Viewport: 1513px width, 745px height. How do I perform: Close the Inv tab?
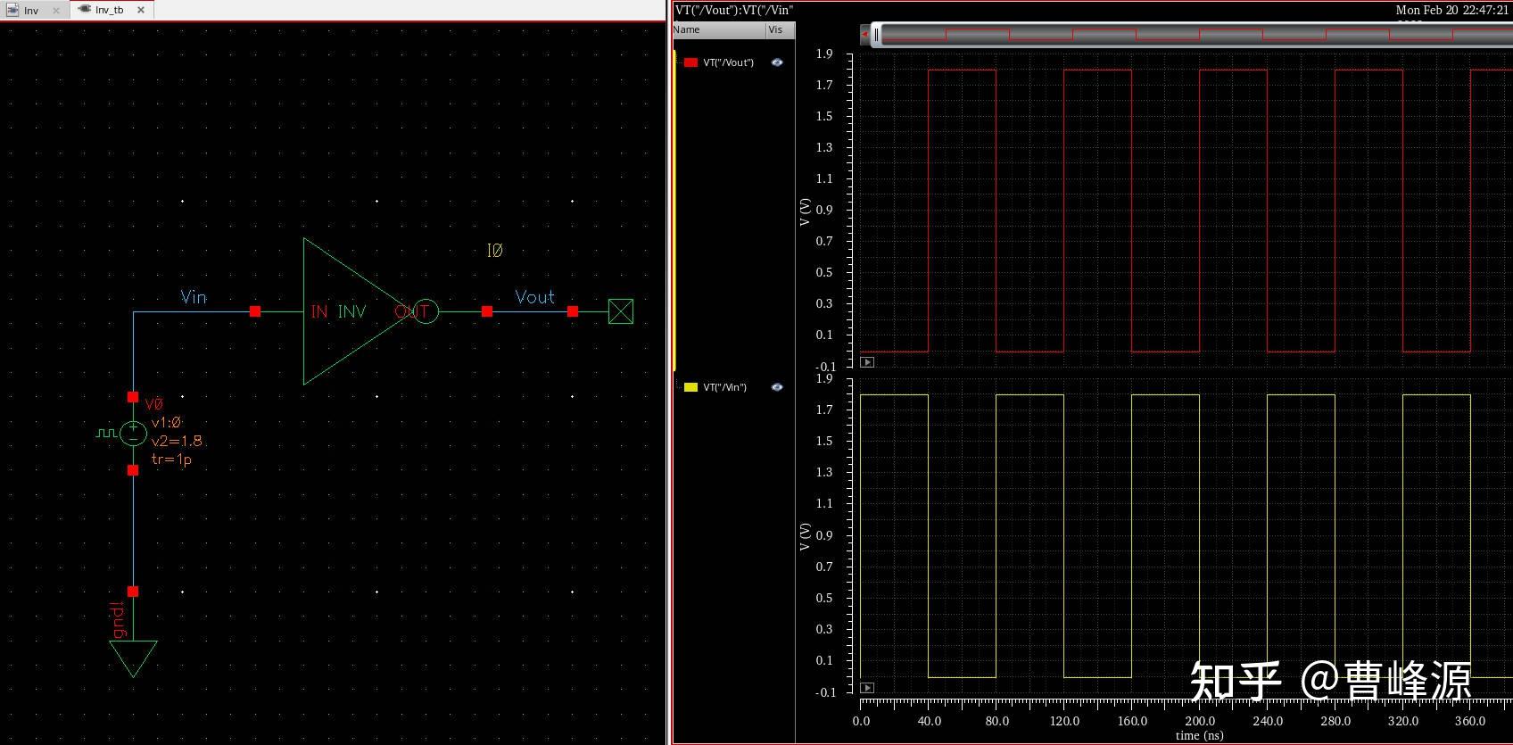(56, 11)
